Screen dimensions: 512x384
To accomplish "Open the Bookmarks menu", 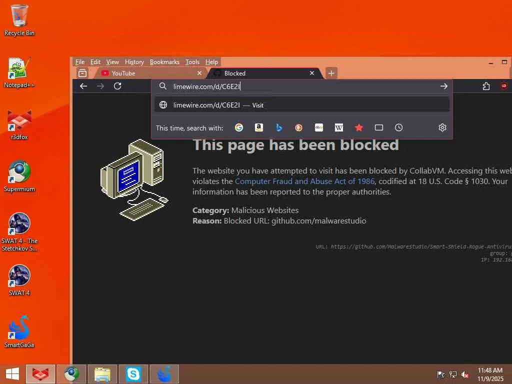I will (x=164, y=62).
